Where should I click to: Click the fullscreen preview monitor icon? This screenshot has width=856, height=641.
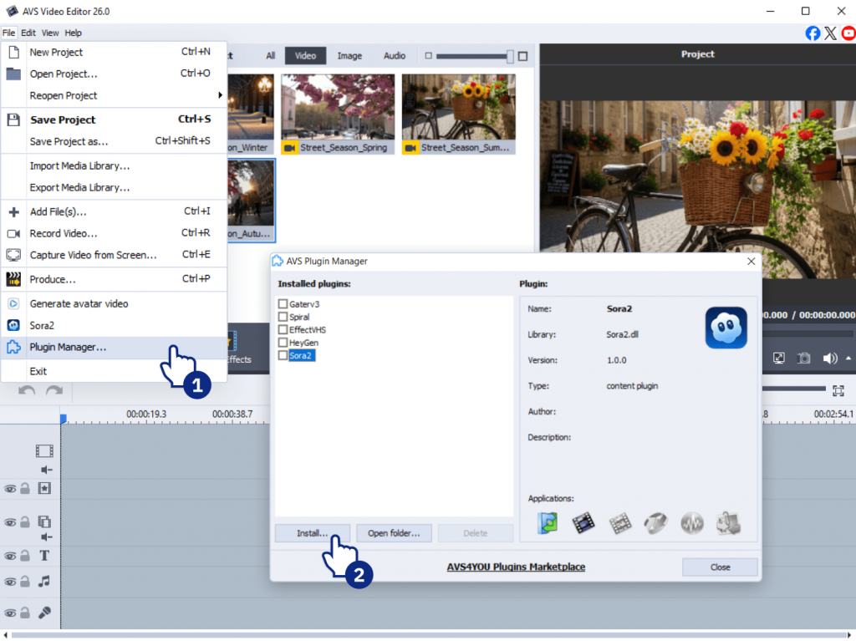click(x=778, y=358)
